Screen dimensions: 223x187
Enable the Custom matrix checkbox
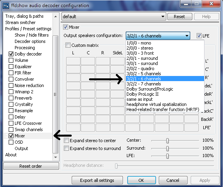[68, 45]
